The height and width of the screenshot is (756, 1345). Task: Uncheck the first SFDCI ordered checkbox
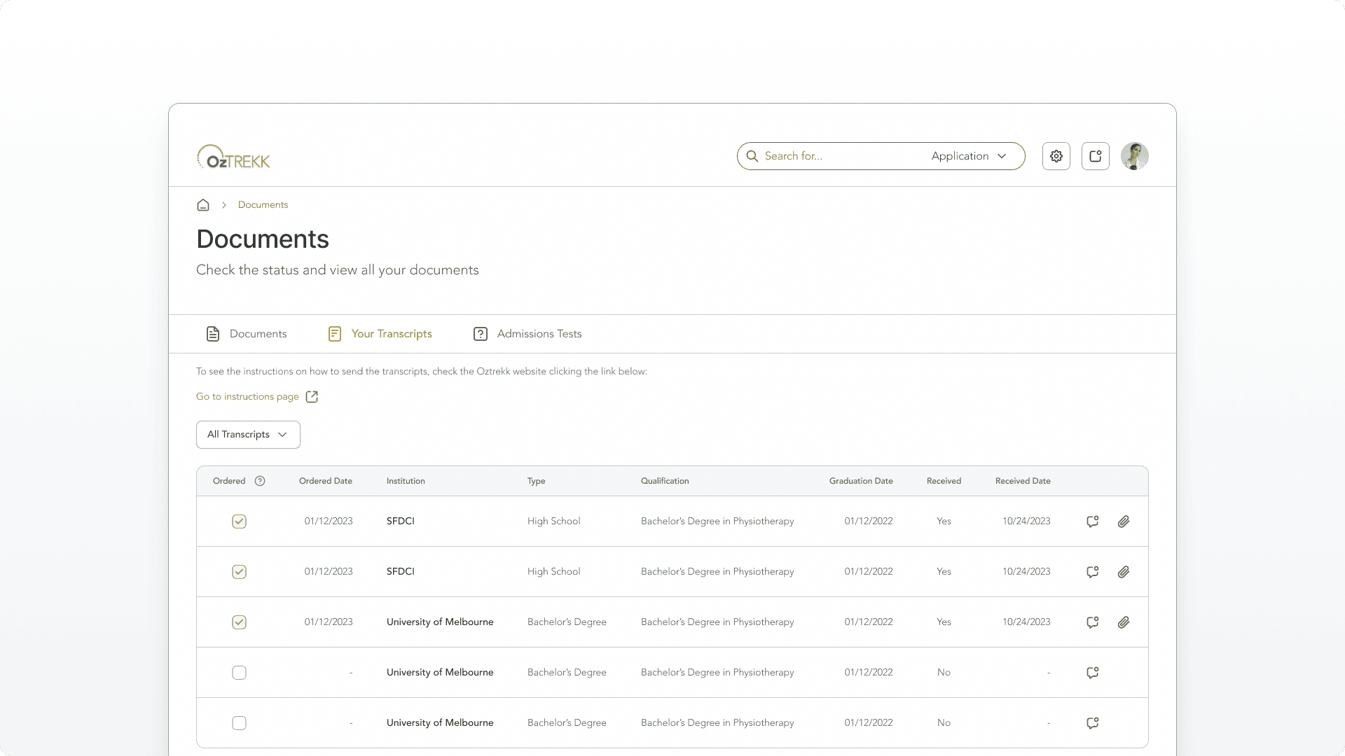239,521
